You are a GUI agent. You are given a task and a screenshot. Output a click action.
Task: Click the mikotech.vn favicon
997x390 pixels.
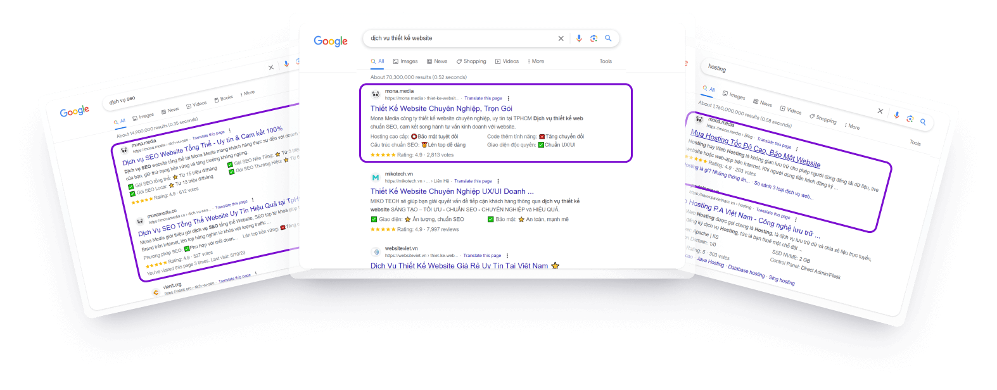[x=376, y=177]
